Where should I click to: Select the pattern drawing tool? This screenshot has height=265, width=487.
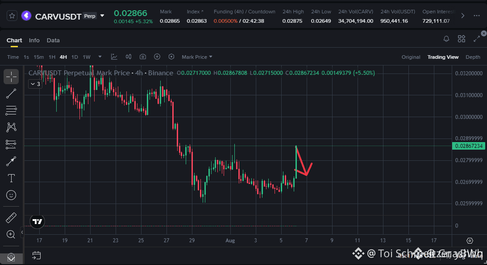(11, 127)
